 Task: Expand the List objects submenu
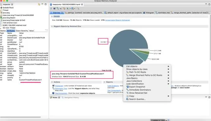pos(147,66)
